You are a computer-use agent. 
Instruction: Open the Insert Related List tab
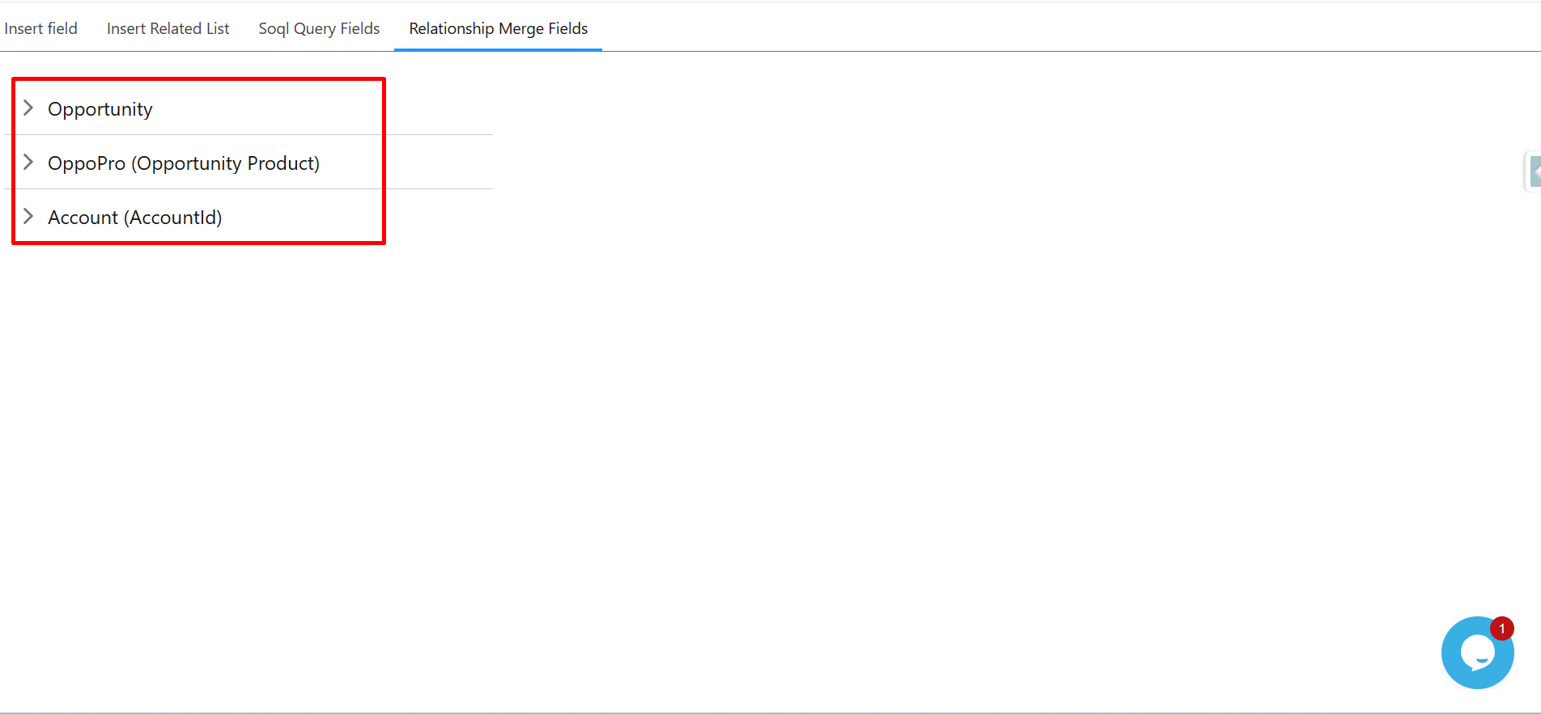click(168, 28)
